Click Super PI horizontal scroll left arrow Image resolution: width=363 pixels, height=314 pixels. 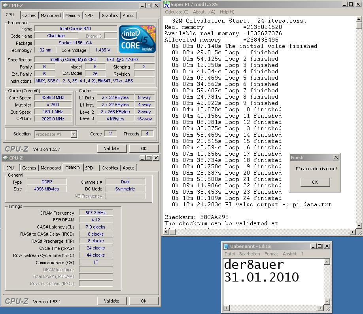(166, 232)
